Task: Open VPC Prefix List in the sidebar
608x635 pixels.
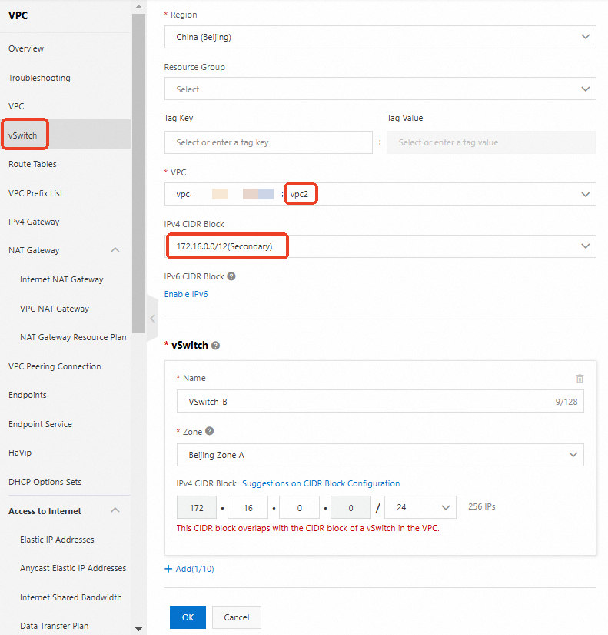Action: click(x=35, y=193)
